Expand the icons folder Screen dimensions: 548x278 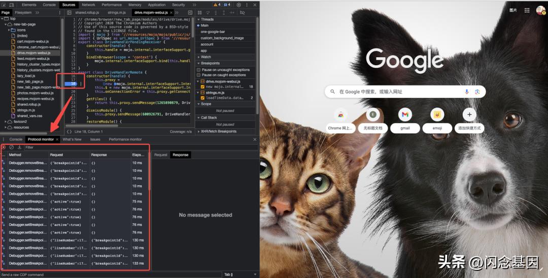pyautogui.click(x=9, y=30)
